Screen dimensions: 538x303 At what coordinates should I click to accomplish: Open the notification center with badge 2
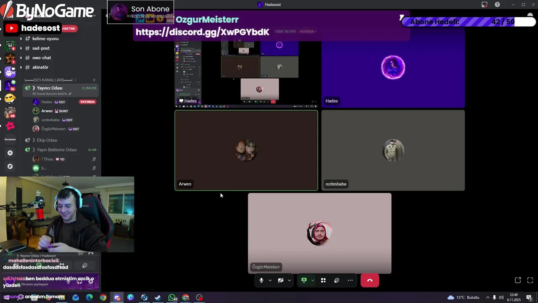530,298
